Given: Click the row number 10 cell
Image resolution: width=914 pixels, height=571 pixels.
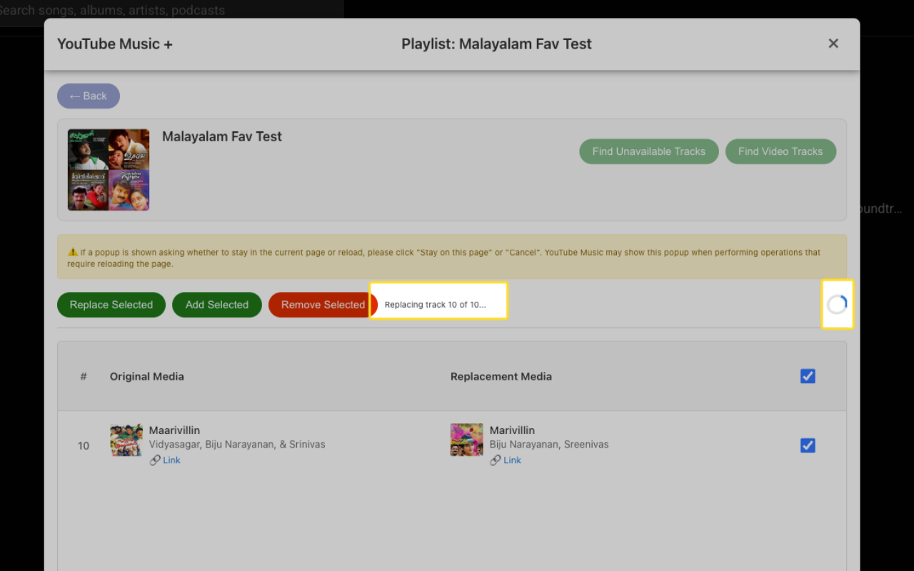Looking at the screenshot, I should (84, 446).
